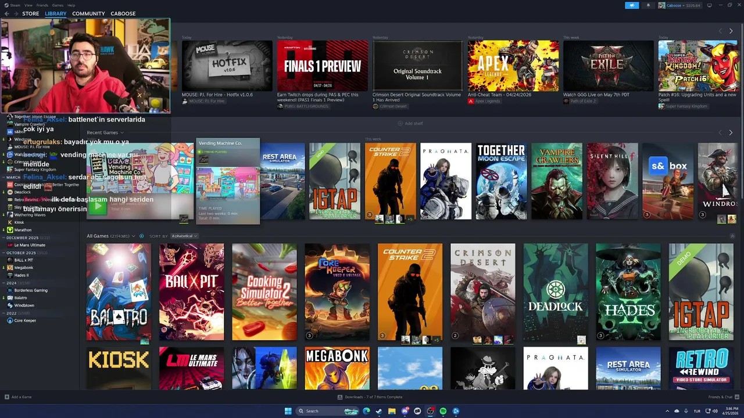Play Vending Machine Co. green play button

98,206
